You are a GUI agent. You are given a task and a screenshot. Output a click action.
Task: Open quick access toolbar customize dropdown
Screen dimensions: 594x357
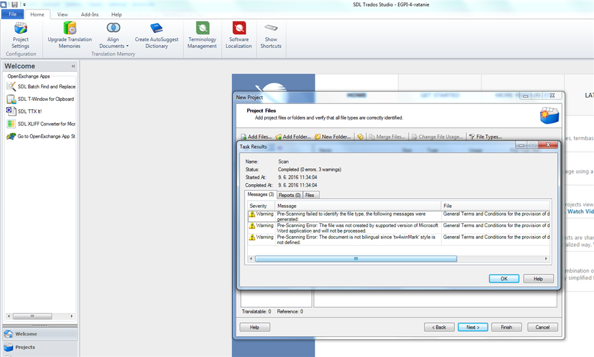(x=24, y=4)
